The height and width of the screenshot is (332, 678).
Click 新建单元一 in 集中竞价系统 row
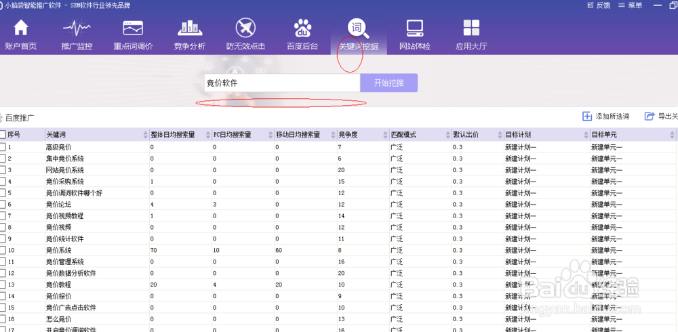pos(607,159)
